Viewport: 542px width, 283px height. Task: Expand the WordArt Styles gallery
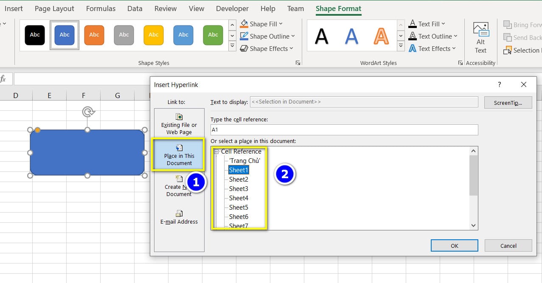pyautogui.click(x=400, y=45)
